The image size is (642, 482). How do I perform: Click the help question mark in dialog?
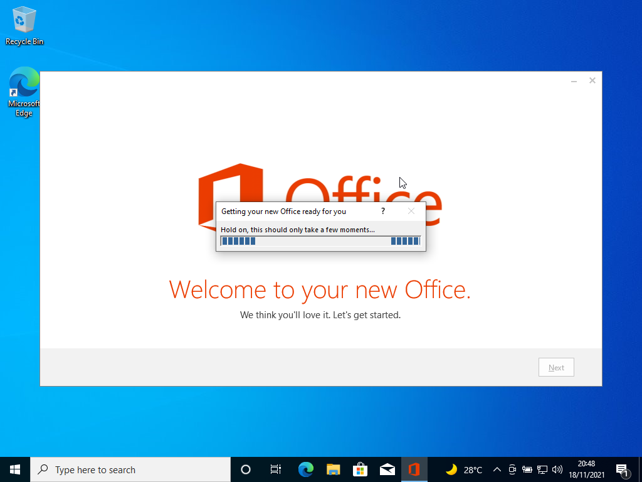coord(383,212)
